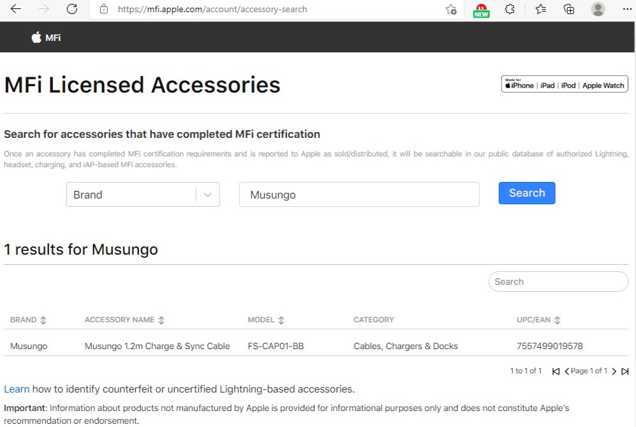Open the browser profile avatar
The image size is (636, 427).
(x=598, y=9)
